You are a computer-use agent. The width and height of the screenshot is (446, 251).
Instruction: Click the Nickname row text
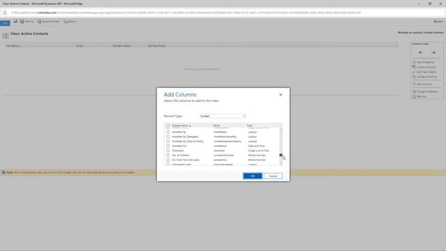pos(178,151)
